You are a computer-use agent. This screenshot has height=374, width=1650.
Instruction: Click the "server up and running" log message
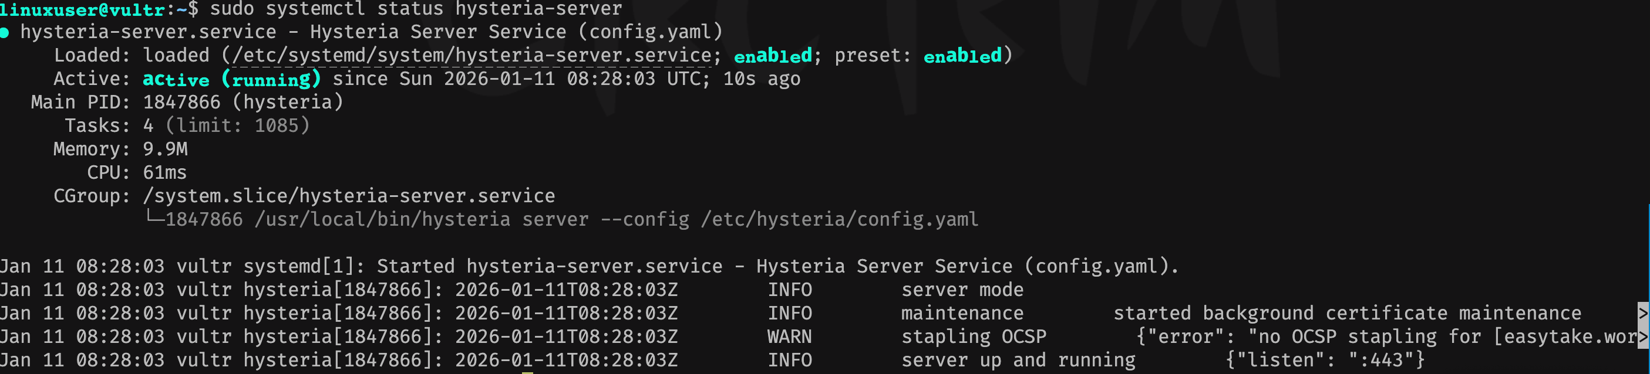pos(1018,361)
